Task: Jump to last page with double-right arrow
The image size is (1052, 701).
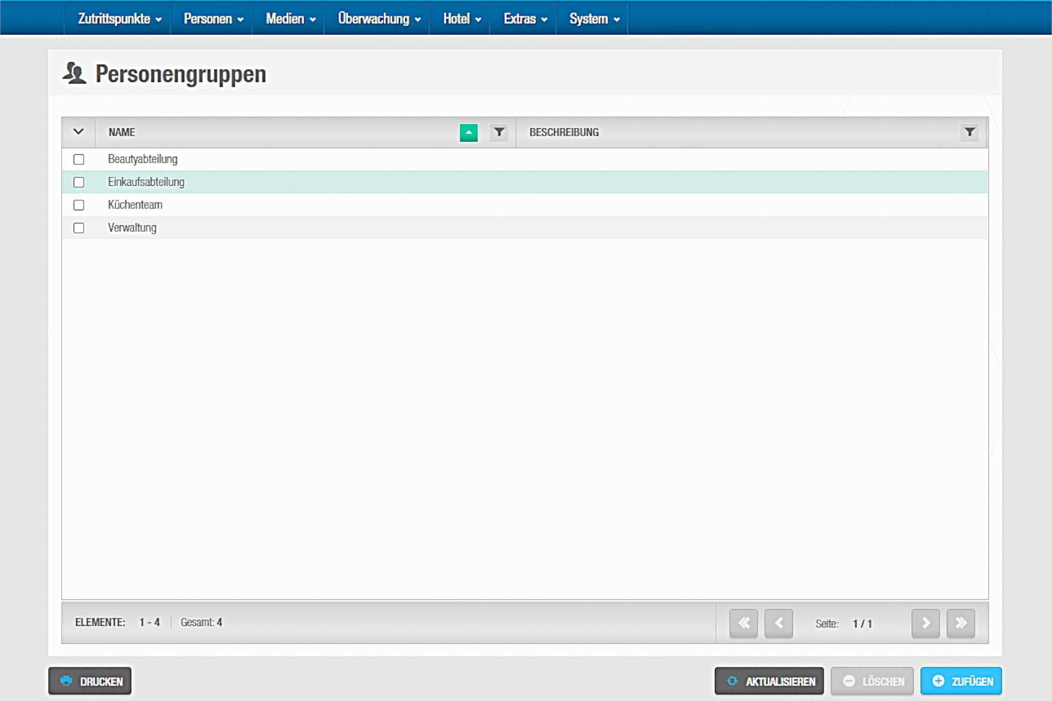Action: [x=960, y=623]
